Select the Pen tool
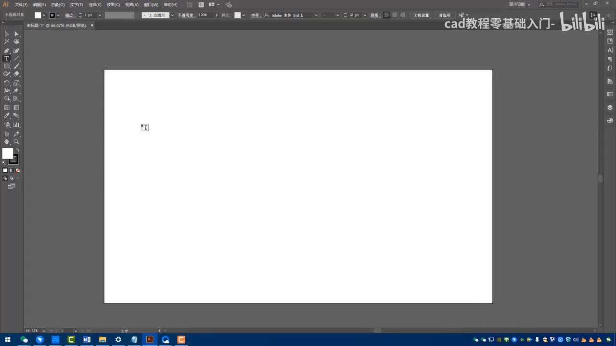This screenshot has width=616, height=346. tap(7, 50)
